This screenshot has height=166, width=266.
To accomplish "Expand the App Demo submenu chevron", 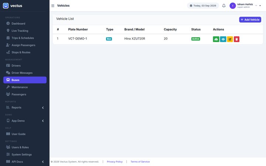I will pos(43,121).
